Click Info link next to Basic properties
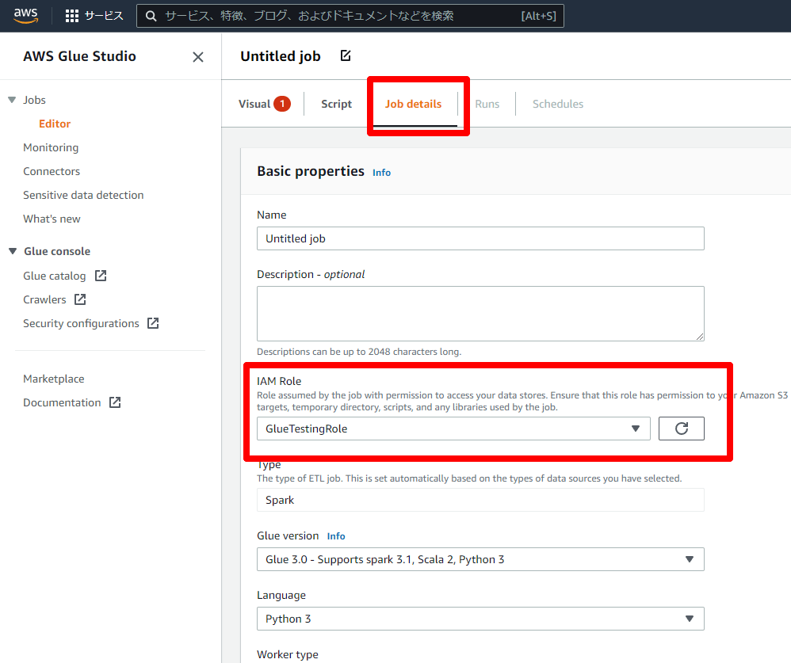Image resolution: width=791 pixels, height=663 pixels. click(x=381, y=173)
